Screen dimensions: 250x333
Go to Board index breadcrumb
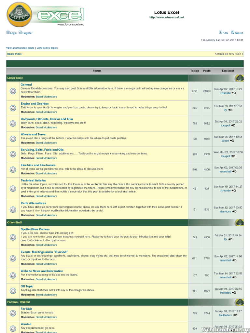click(x=14, y=54)
